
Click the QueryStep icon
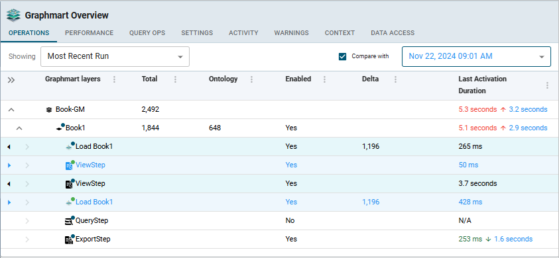point(69,221)
